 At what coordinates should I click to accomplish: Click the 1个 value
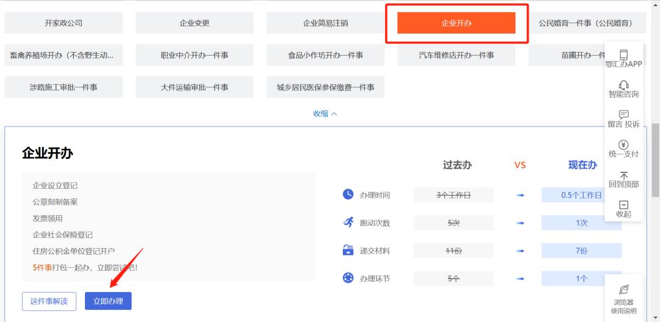point(581,279)
